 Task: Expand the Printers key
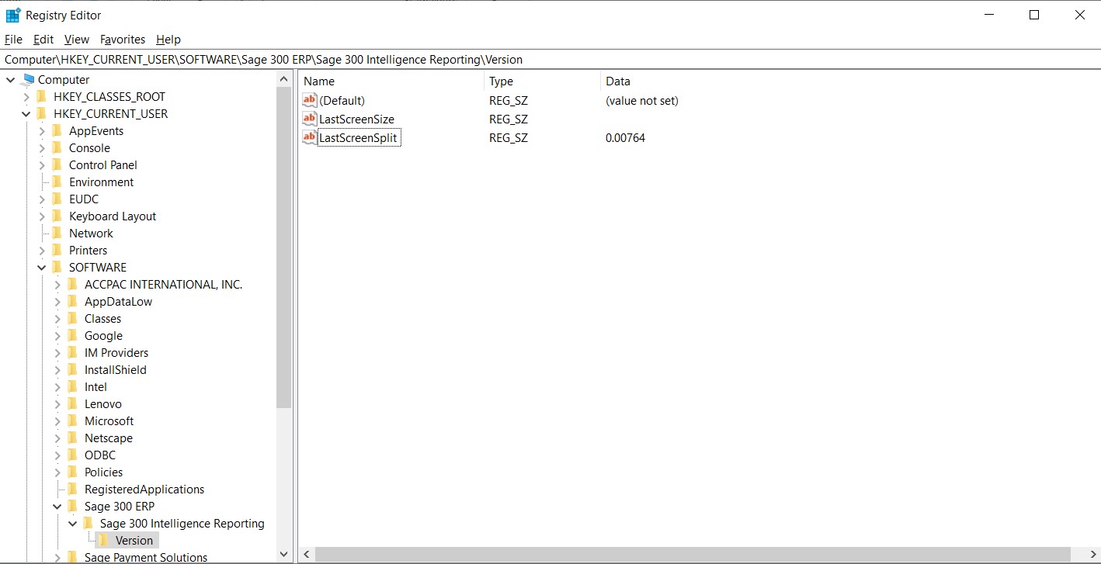click(42, 251)
